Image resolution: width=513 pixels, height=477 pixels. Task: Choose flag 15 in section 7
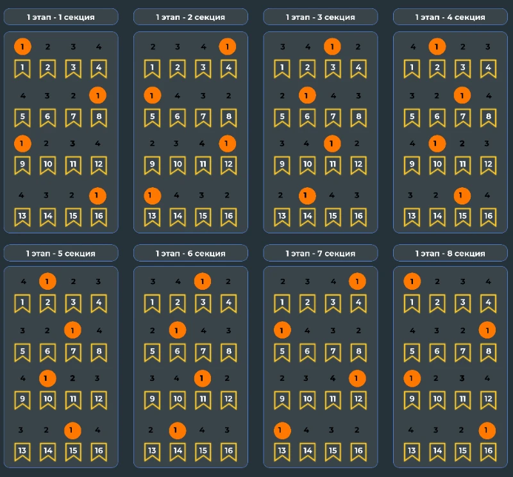(333, 452)
